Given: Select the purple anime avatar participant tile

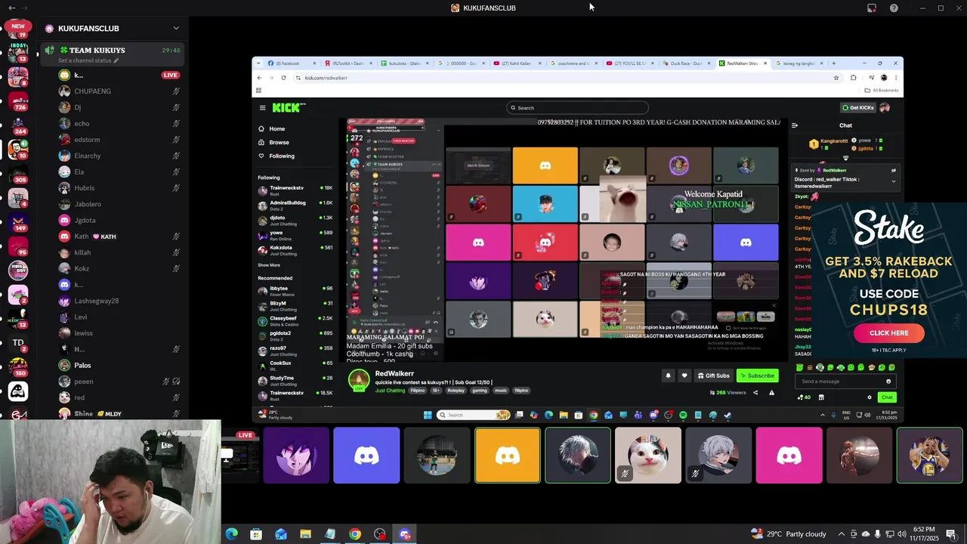Looking at the screenshot, I should [296, 456].
